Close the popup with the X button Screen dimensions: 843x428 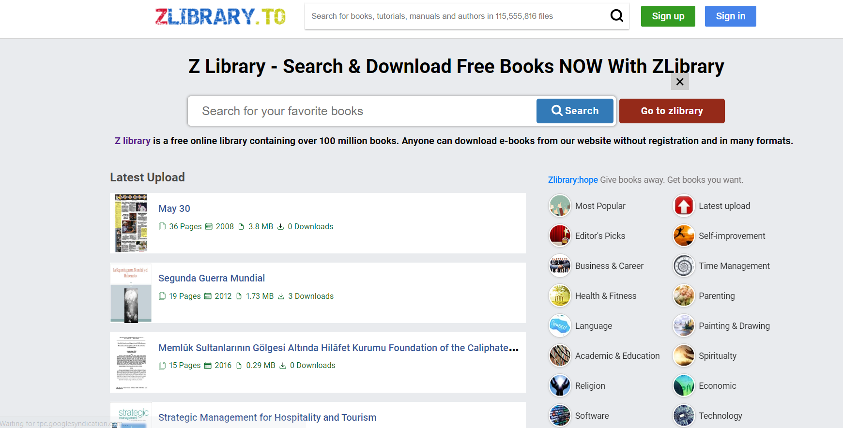[680, 82]
